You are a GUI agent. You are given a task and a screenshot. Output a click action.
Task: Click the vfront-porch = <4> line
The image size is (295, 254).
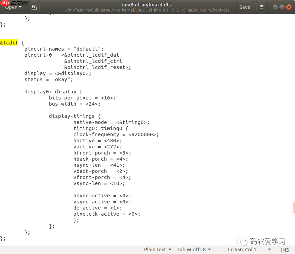click(102, 177)
